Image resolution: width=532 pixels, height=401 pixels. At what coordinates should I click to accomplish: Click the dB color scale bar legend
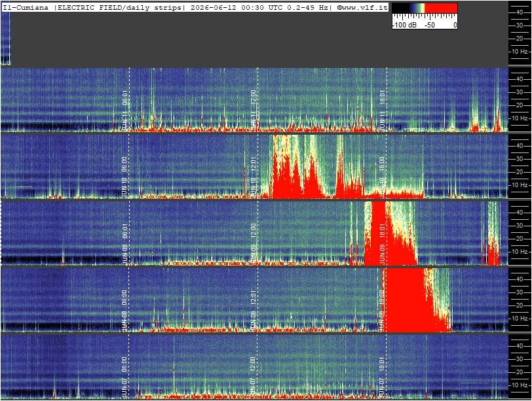tap(425, 9)
